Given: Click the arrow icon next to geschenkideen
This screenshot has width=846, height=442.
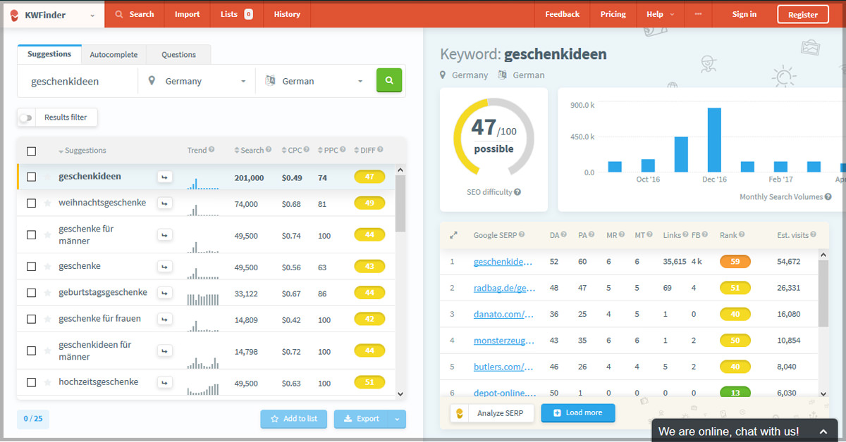Looking at the screenshot, I should (164, 177).
